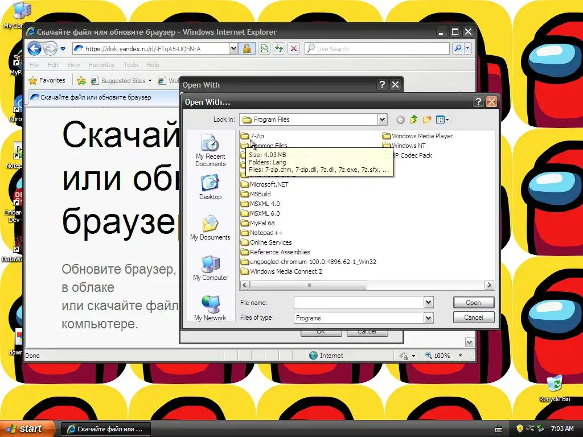
Task: Click the IE Back arrow button
Action: [x=34, y=48]
